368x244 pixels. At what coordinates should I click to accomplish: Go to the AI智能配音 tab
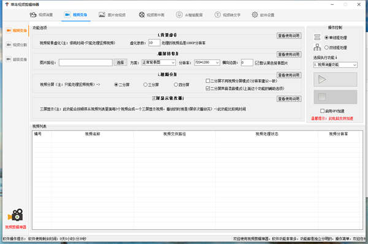click(x=190, y=15)
